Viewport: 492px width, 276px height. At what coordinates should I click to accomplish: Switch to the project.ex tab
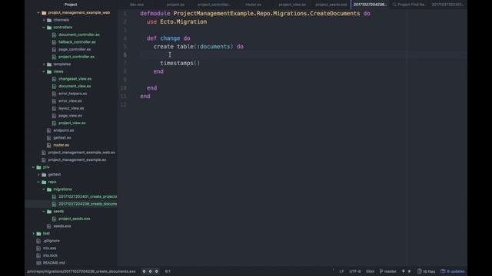click(x=176, y=5)
